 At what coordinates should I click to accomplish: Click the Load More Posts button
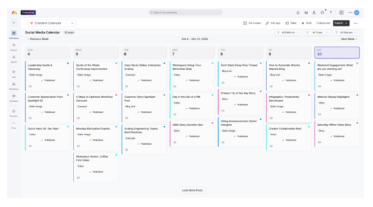pyautogui.click(x=192, y=191)
